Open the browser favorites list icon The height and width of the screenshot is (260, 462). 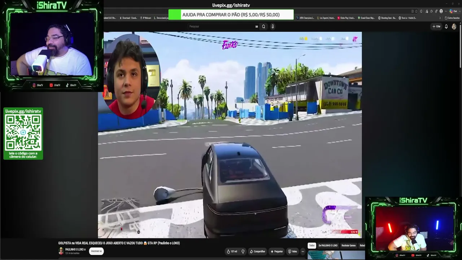431,11
